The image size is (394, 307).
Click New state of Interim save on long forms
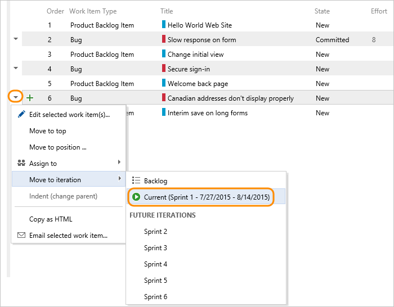click(323, 113)
